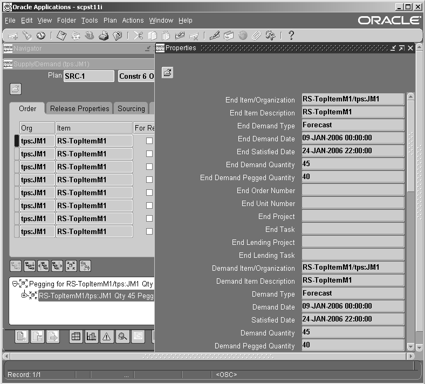
Task: Open the Plan menu
Action: point(110,20)
